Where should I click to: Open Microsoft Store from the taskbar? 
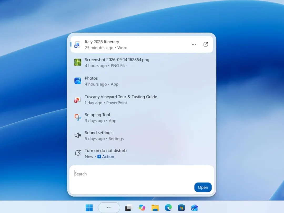pyautogui.click(x=181, y=207)
